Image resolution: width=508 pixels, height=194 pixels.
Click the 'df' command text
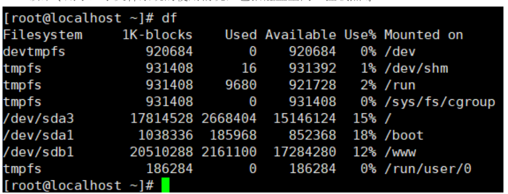(170, 18)
